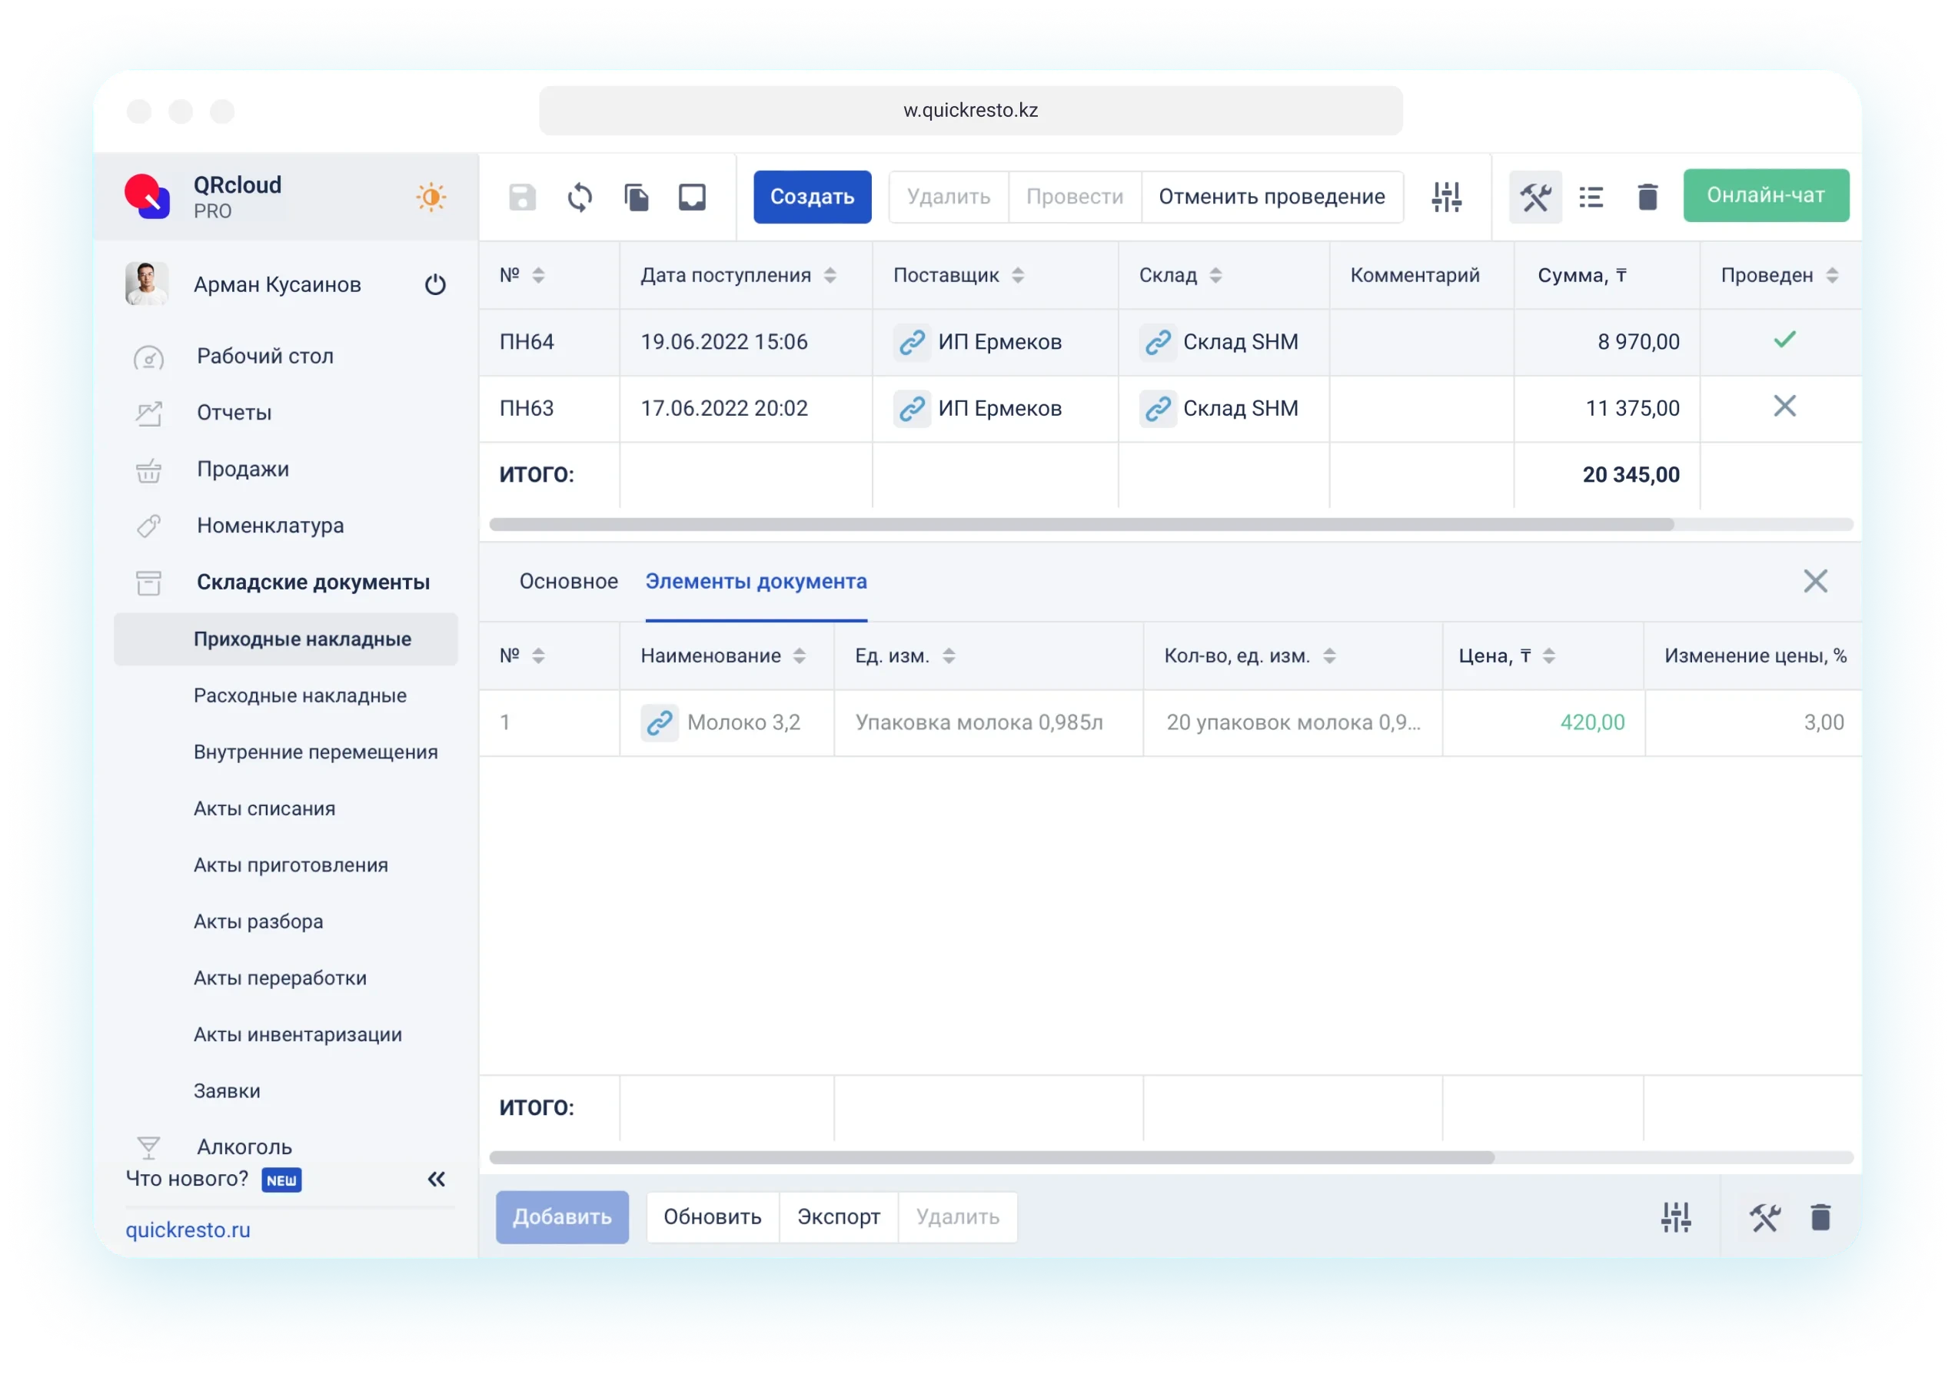The image size is (1955, 1374).
Task: Click the power logout icon next to Арман Кусаинов
Action: pos(435,284)
